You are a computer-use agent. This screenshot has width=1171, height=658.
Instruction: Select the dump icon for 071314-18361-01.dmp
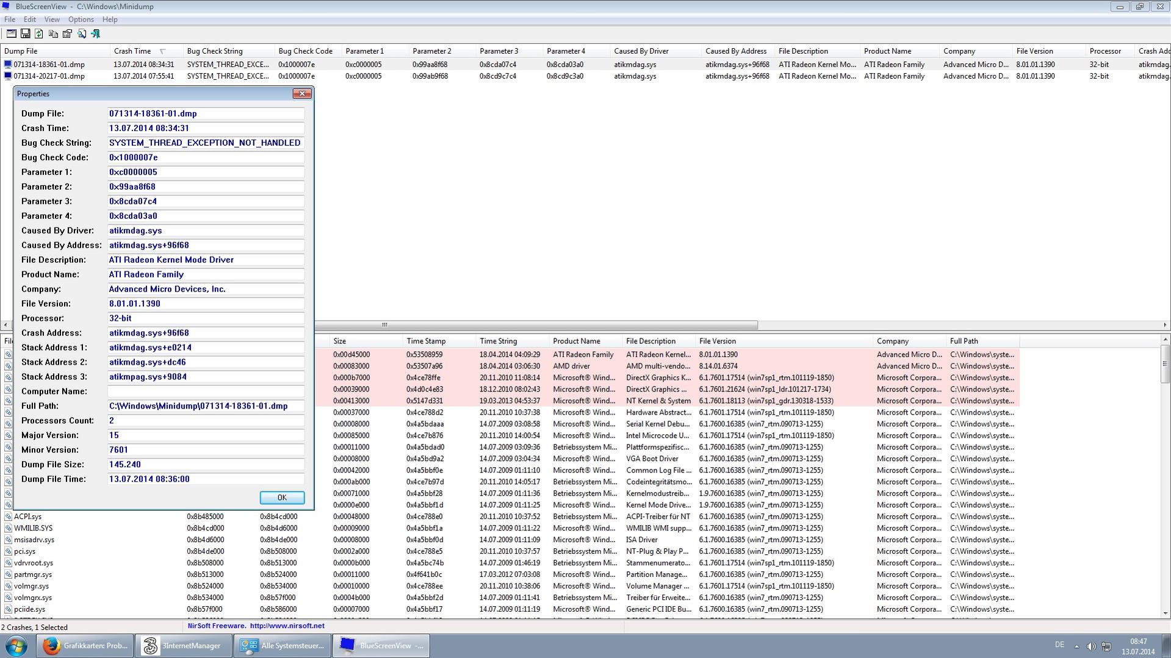click(x=8, y=64)
